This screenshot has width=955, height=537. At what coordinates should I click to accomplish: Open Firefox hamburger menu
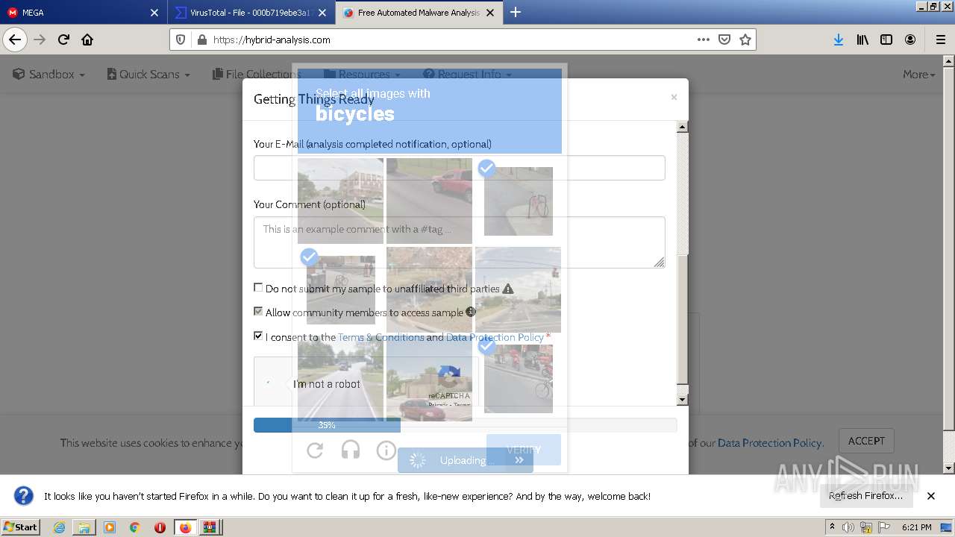940,40
